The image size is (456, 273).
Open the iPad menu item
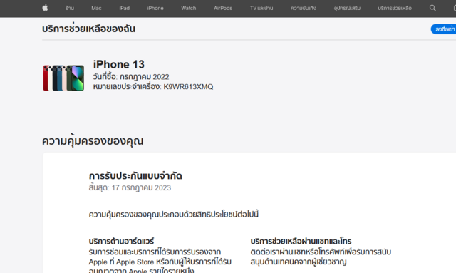(x=125, y=8)
